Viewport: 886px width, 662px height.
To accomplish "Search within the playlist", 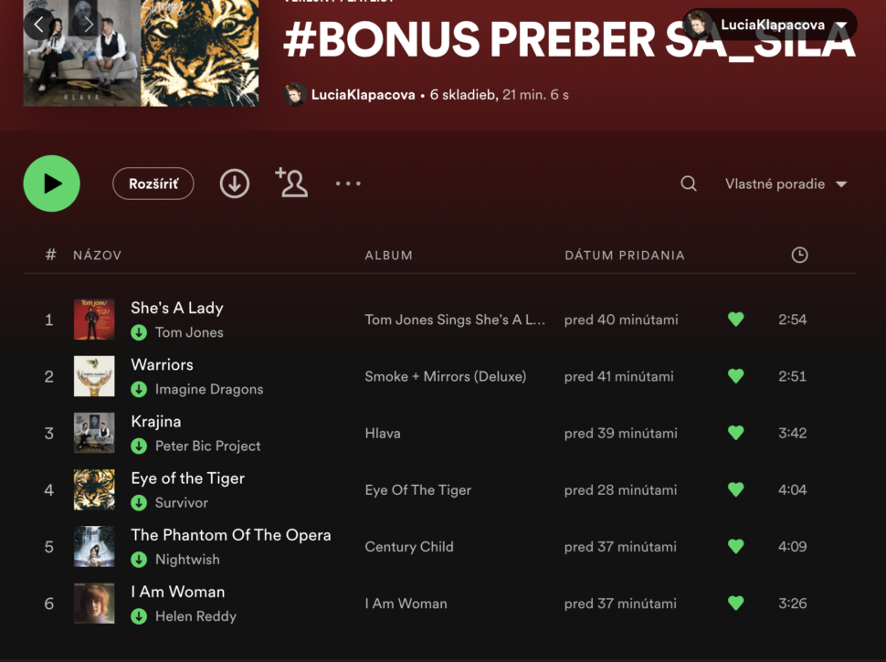I will [689, 184].
